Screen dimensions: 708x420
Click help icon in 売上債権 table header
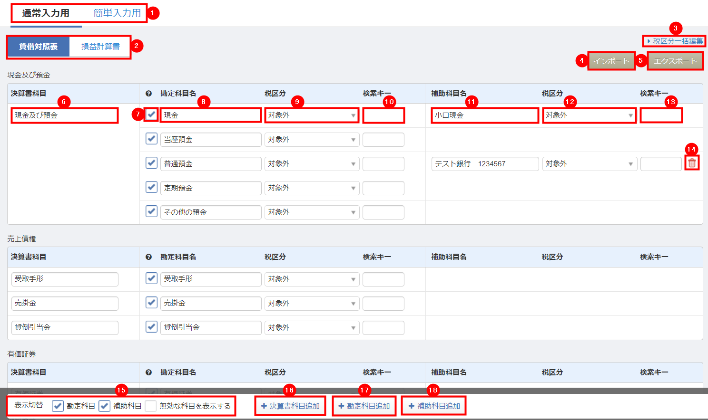point(148,257)
